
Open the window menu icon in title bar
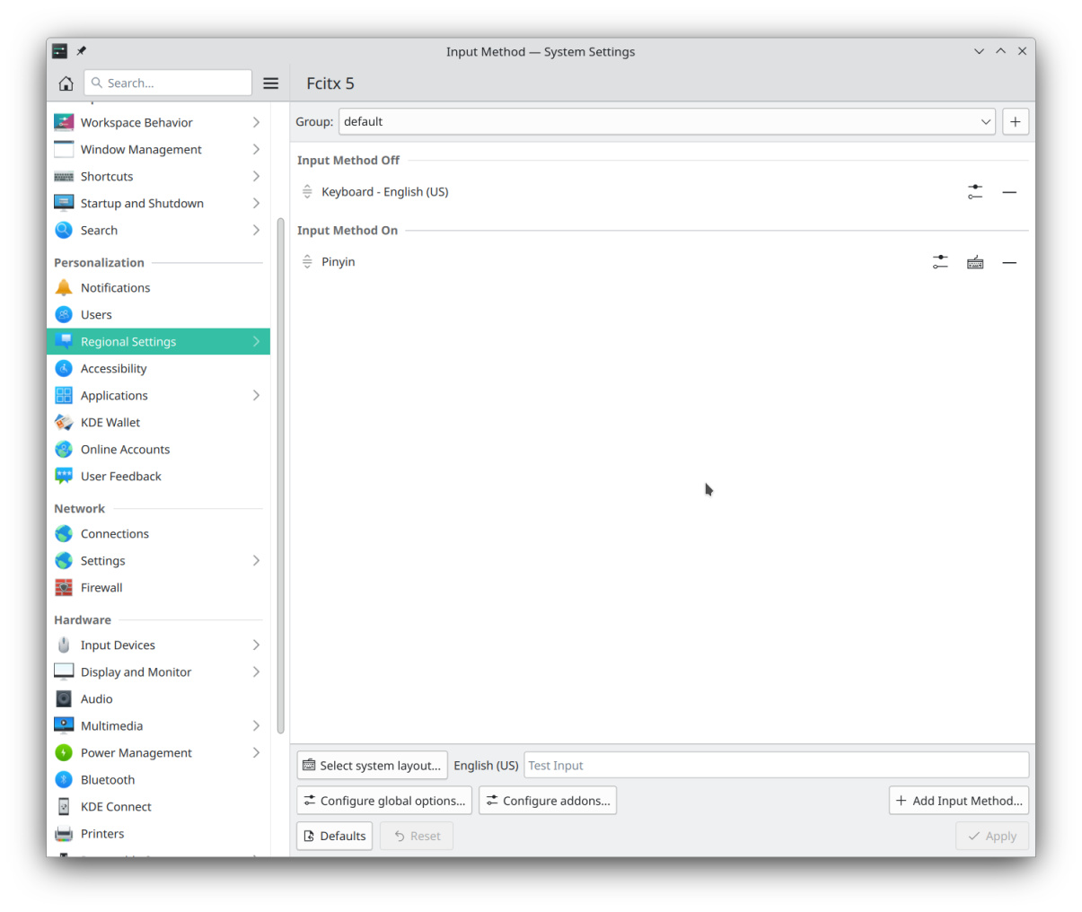59,51
